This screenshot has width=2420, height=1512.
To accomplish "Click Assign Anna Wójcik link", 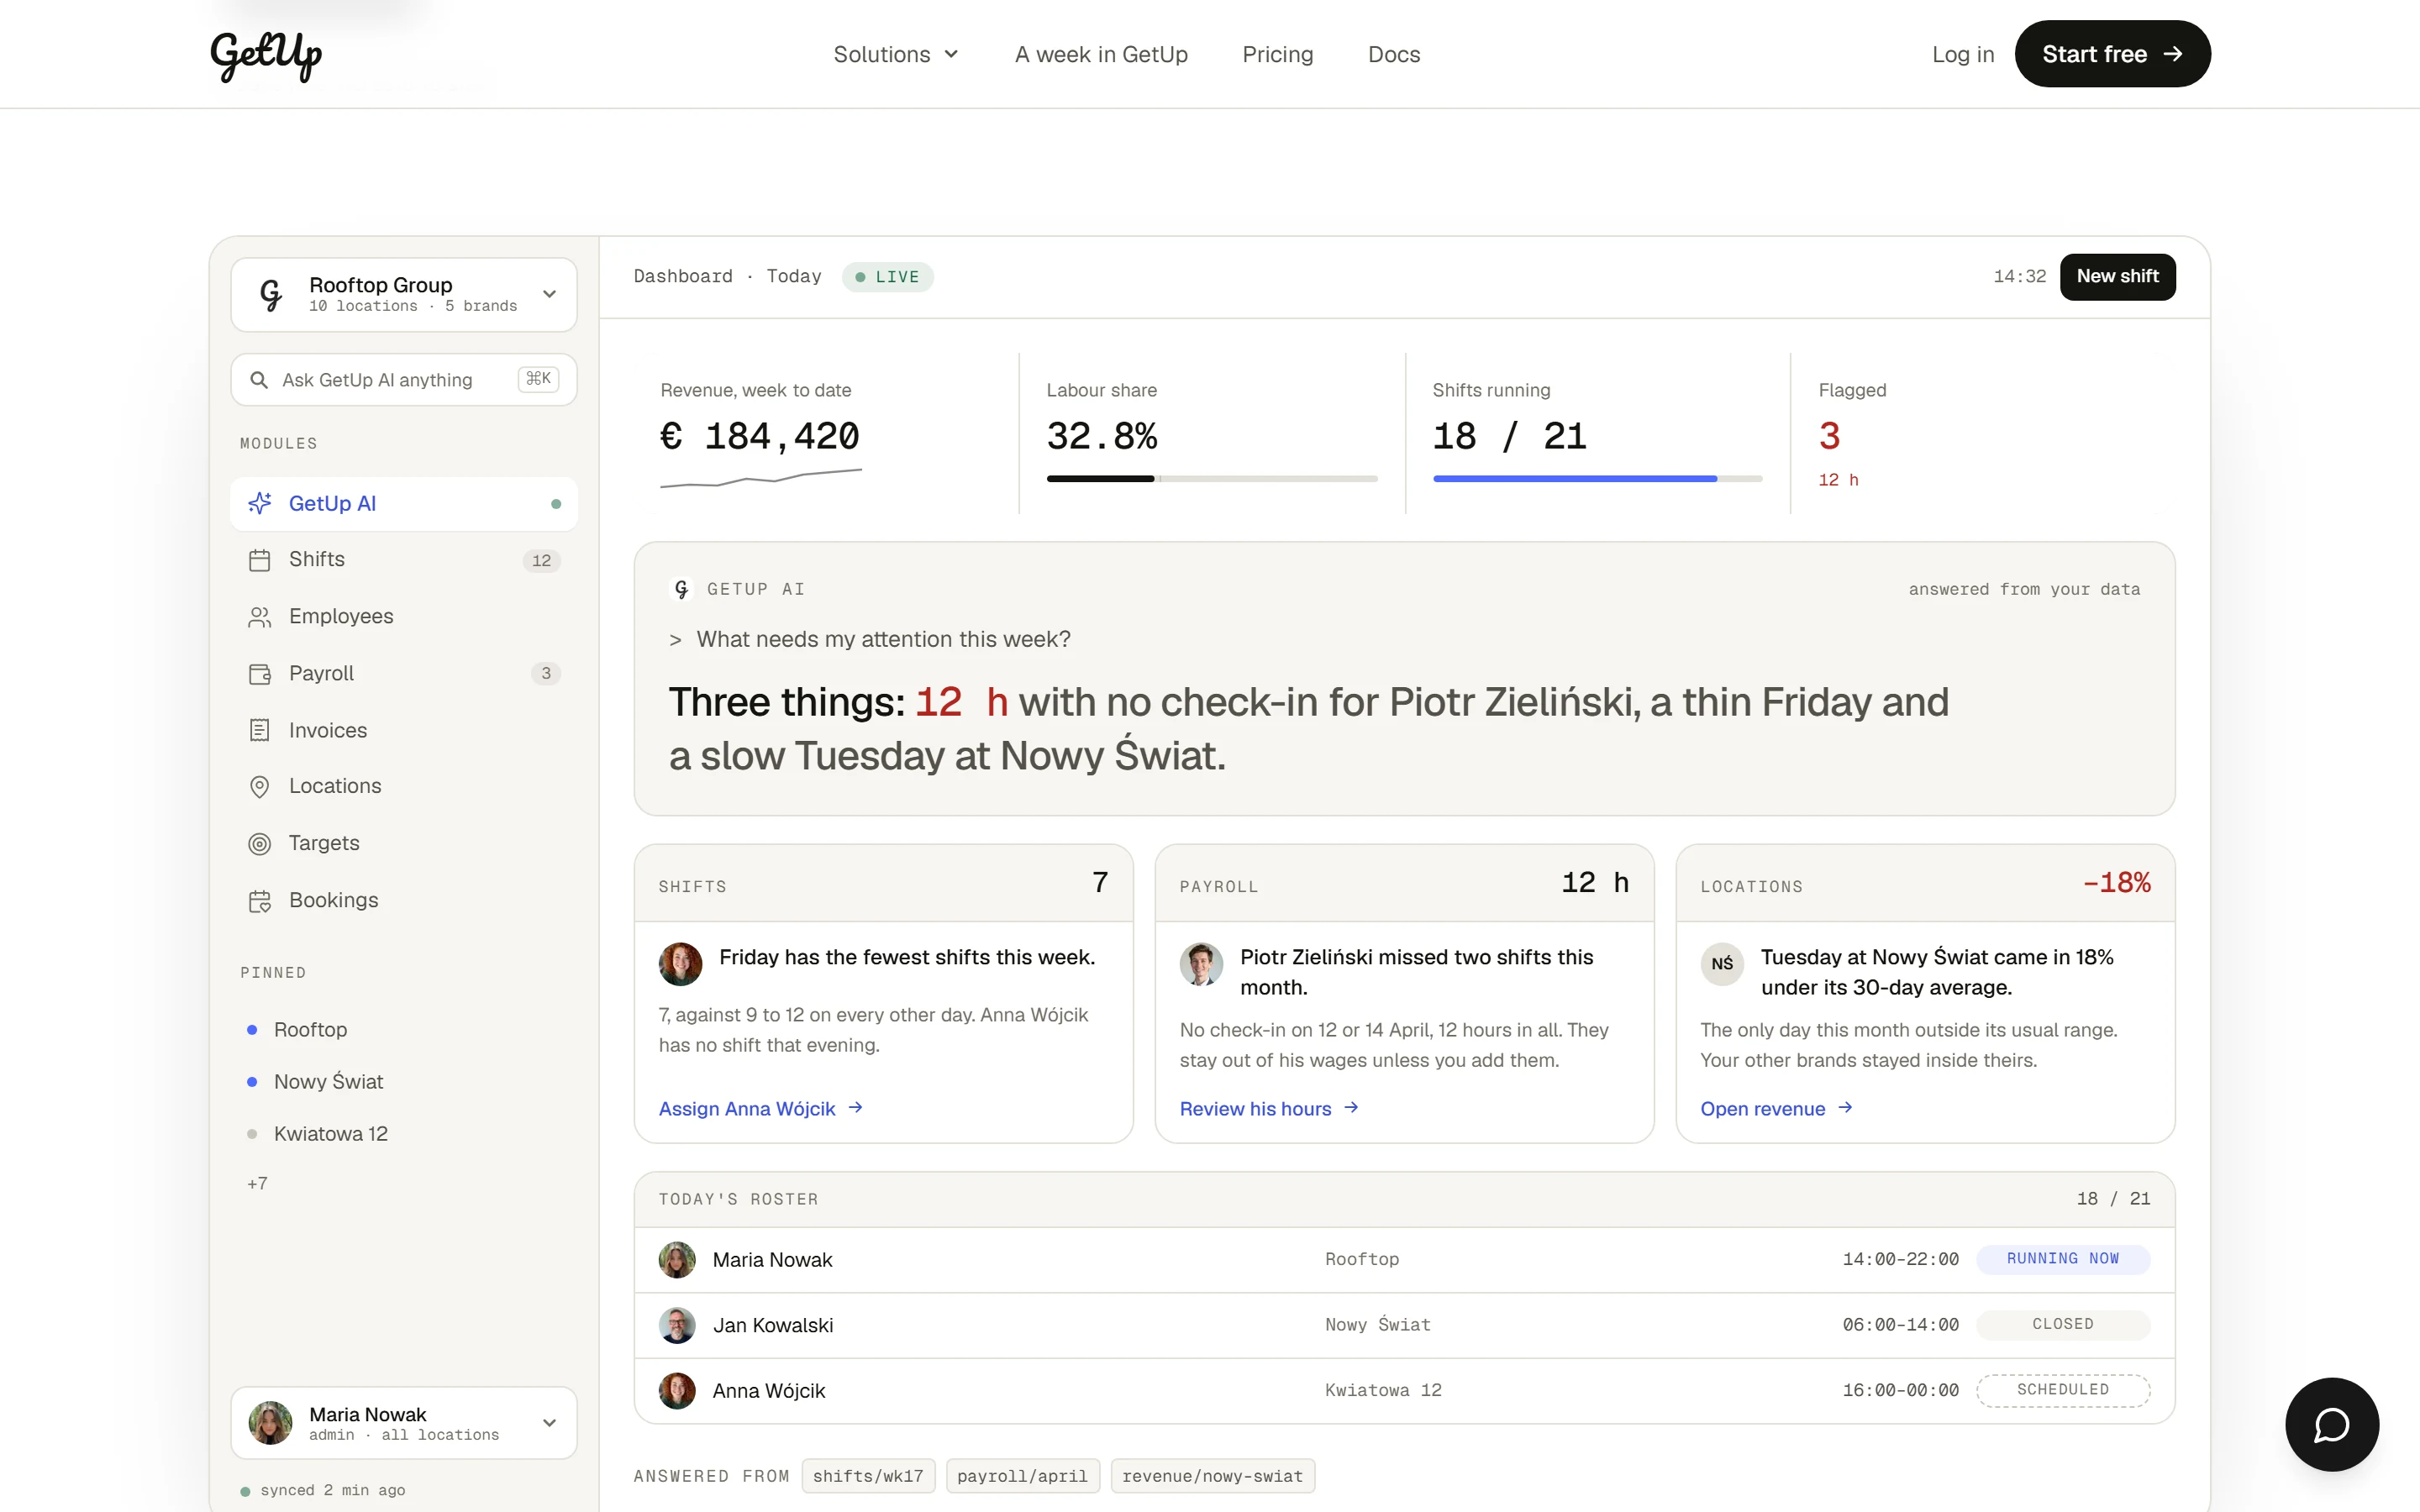I will [x=761, y=1109].
